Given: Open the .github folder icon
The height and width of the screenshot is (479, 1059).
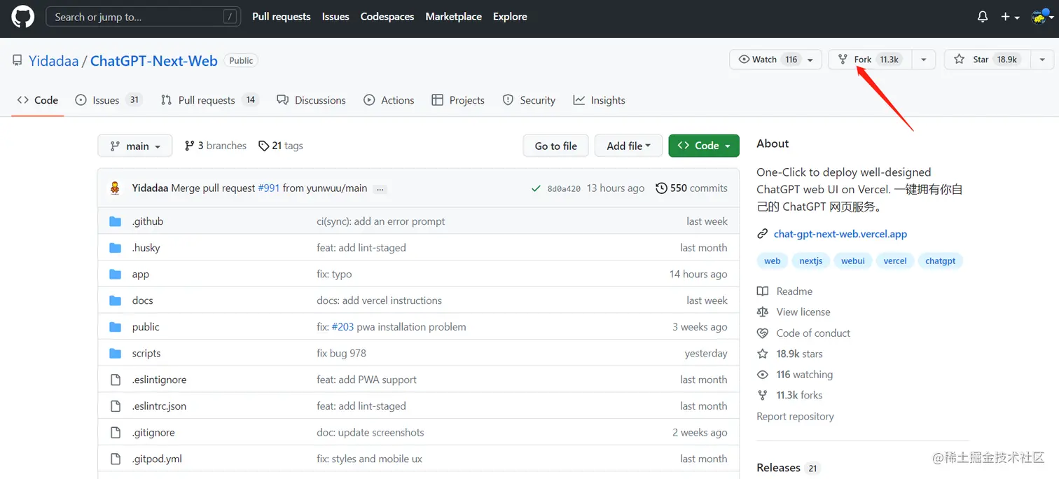Looking at the screenshot, I should pos(116,221).
